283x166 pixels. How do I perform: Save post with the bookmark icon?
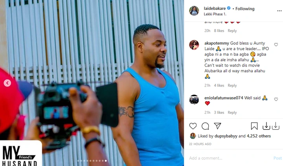(x=254, y=126)
